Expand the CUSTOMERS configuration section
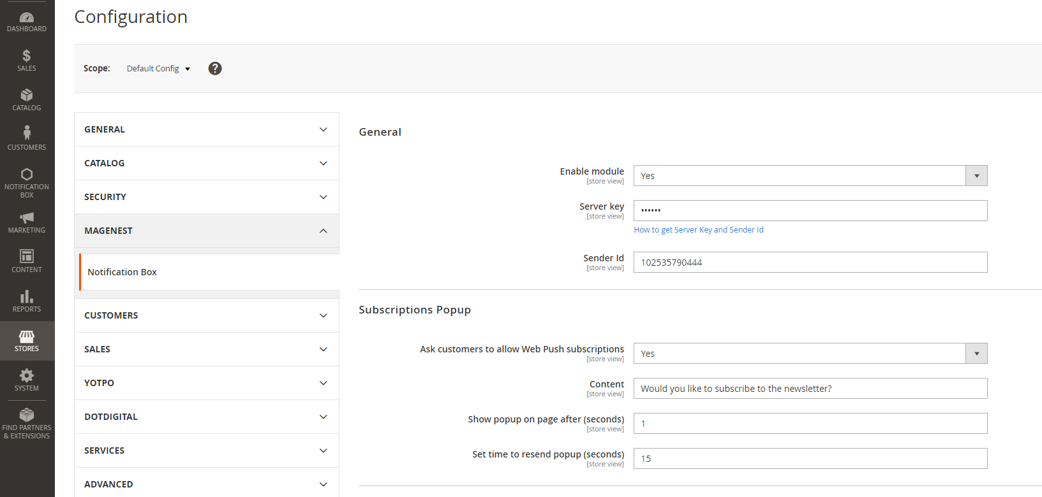1042x497 pixels. point(207,315)
